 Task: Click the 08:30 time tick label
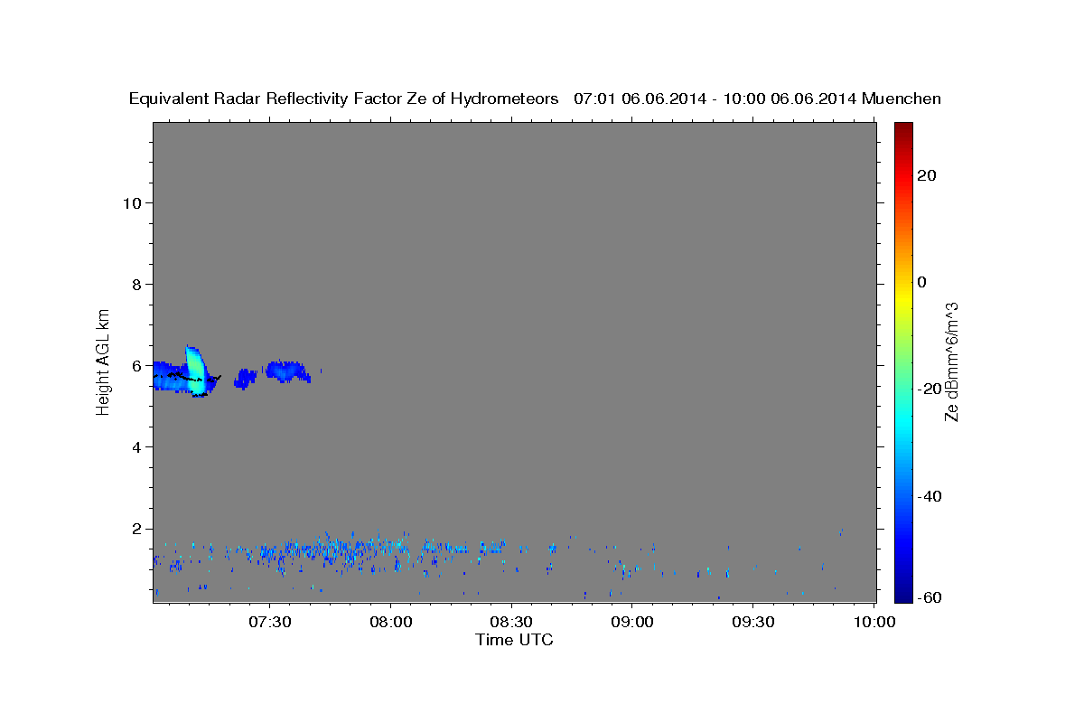point(512,622)
